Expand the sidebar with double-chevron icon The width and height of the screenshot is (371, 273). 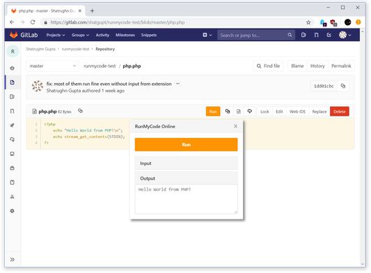pos(13,260)
